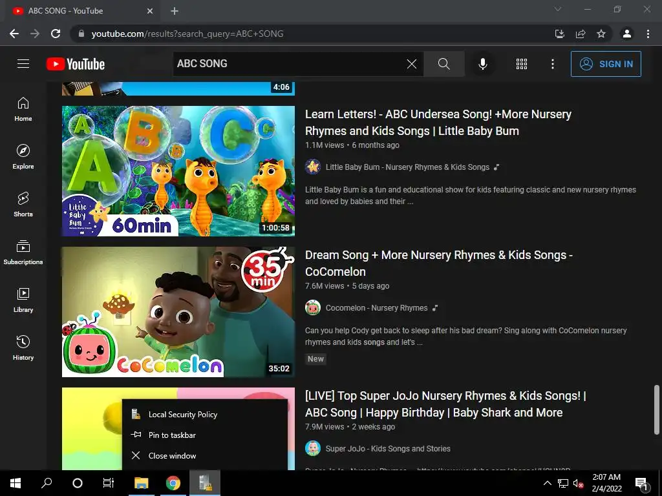This screenshot has width=662, height=496.
Task: Open Super JoJo channel avatar
Action: 313,448
